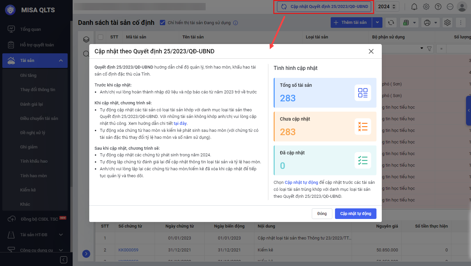Refresh the asset list with the reload icon
Image resolution: width=471 pixels, height=266 pixels.
point(391,23)
